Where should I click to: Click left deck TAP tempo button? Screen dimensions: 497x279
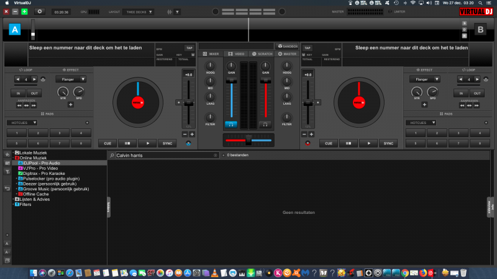click(189, 48)
